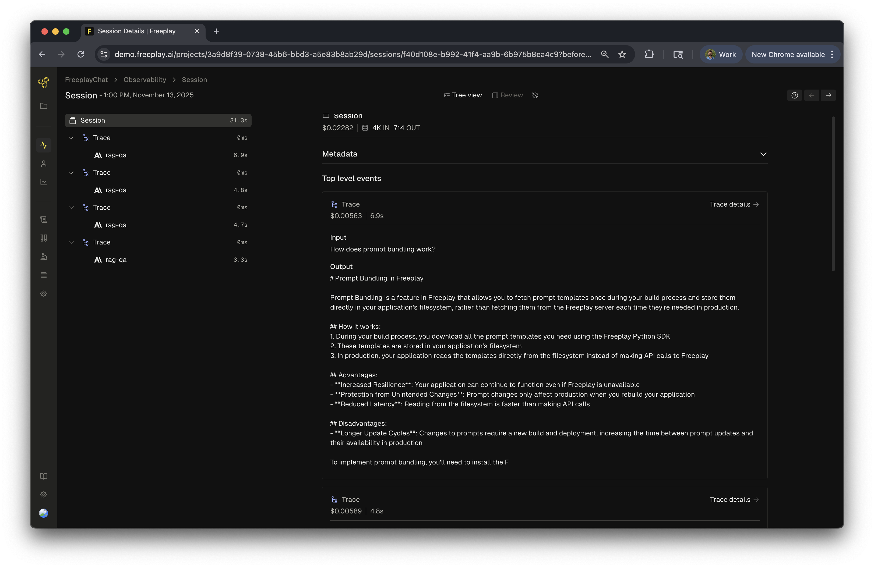The image size is (874, 568).
Task: Open the Observability activity icon in sidebar
Action: click(43, 145)
